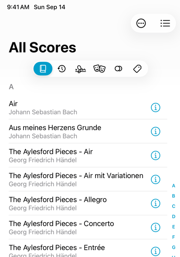The image size is (180, 257).
Task: Jump to letter B in alphabet index
Action: (x=174, y=196)
